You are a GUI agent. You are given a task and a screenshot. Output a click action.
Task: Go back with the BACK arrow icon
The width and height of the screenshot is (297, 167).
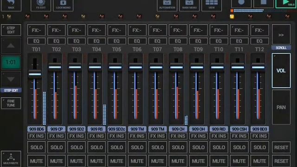11,5
